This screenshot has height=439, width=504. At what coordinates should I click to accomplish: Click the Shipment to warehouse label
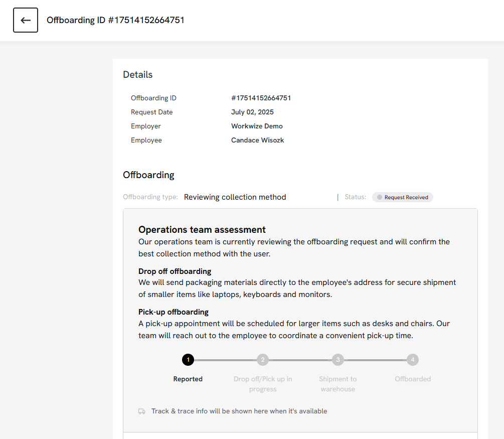point(338,384)
